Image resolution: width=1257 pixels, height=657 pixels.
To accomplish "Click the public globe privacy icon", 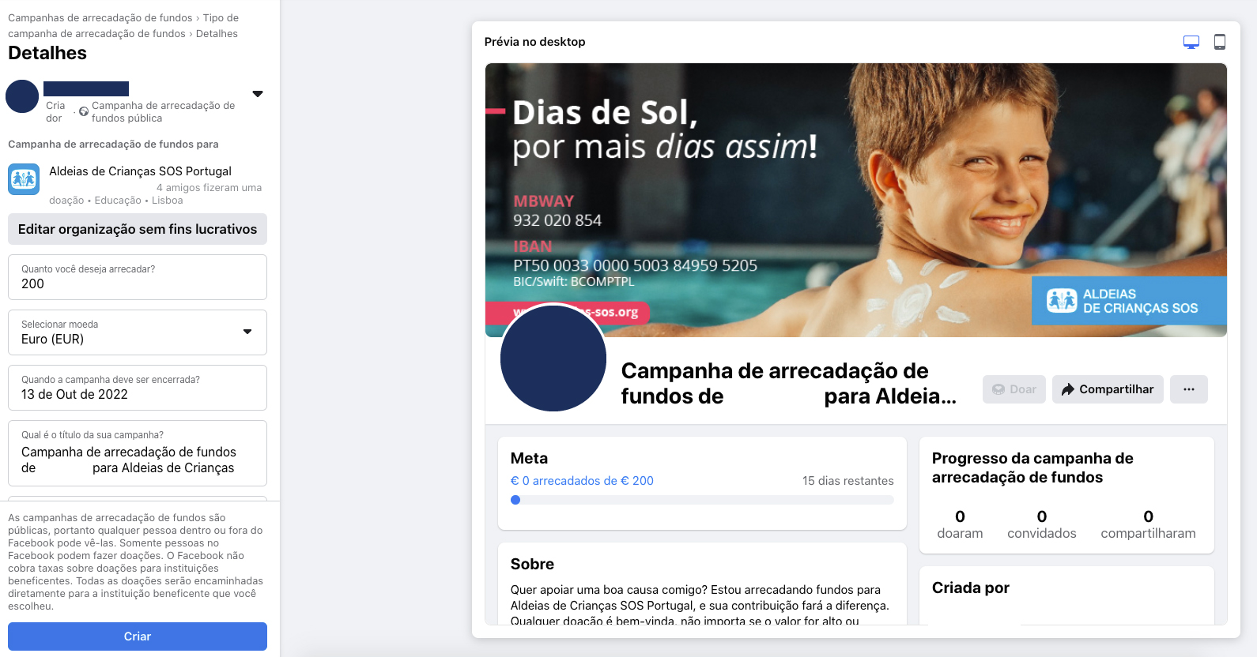I will 84,111.
